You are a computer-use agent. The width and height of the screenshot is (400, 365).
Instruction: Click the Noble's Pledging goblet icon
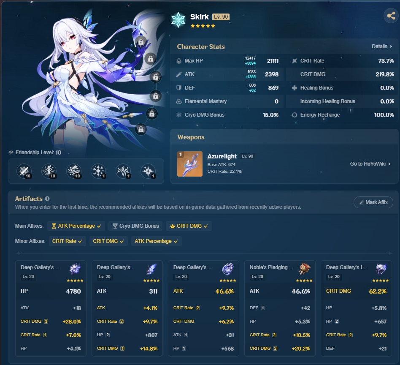[x=304, y=269]
